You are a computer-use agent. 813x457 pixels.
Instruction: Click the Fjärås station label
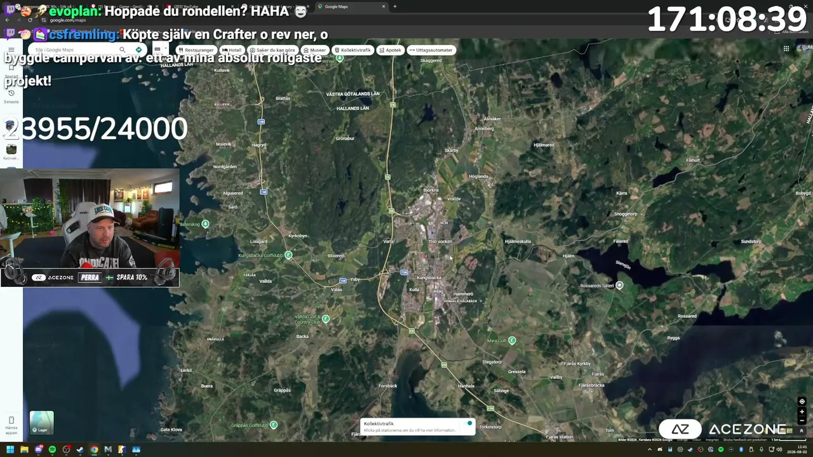(x=560, y=437)
